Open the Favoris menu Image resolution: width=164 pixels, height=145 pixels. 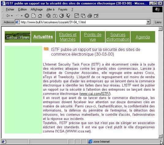(63, 10)
